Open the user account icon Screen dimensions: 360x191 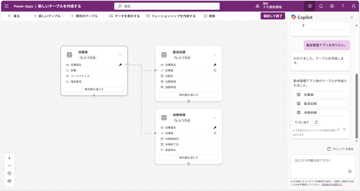(354, 6)
